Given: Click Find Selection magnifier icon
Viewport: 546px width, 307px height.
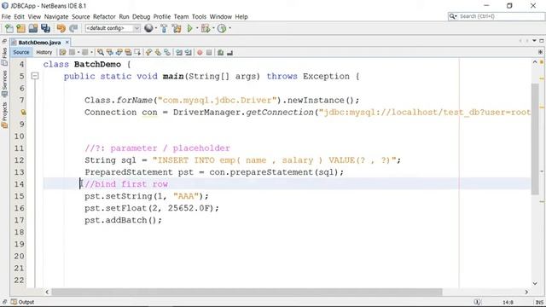Looking at the screenshot, I should click(x=101, y=53).
